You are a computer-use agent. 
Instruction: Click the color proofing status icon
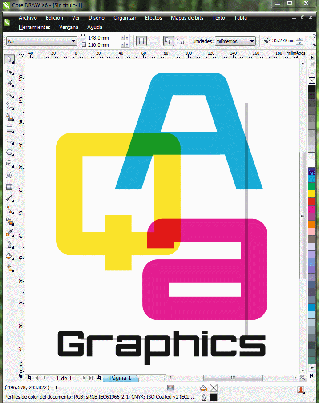coord(170,387)
